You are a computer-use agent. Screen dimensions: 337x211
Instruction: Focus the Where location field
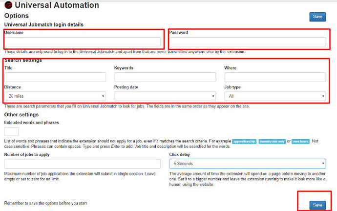(275, 77)
